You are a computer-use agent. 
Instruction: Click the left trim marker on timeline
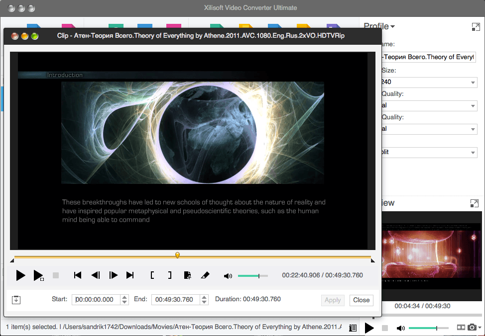coord(12,260)
